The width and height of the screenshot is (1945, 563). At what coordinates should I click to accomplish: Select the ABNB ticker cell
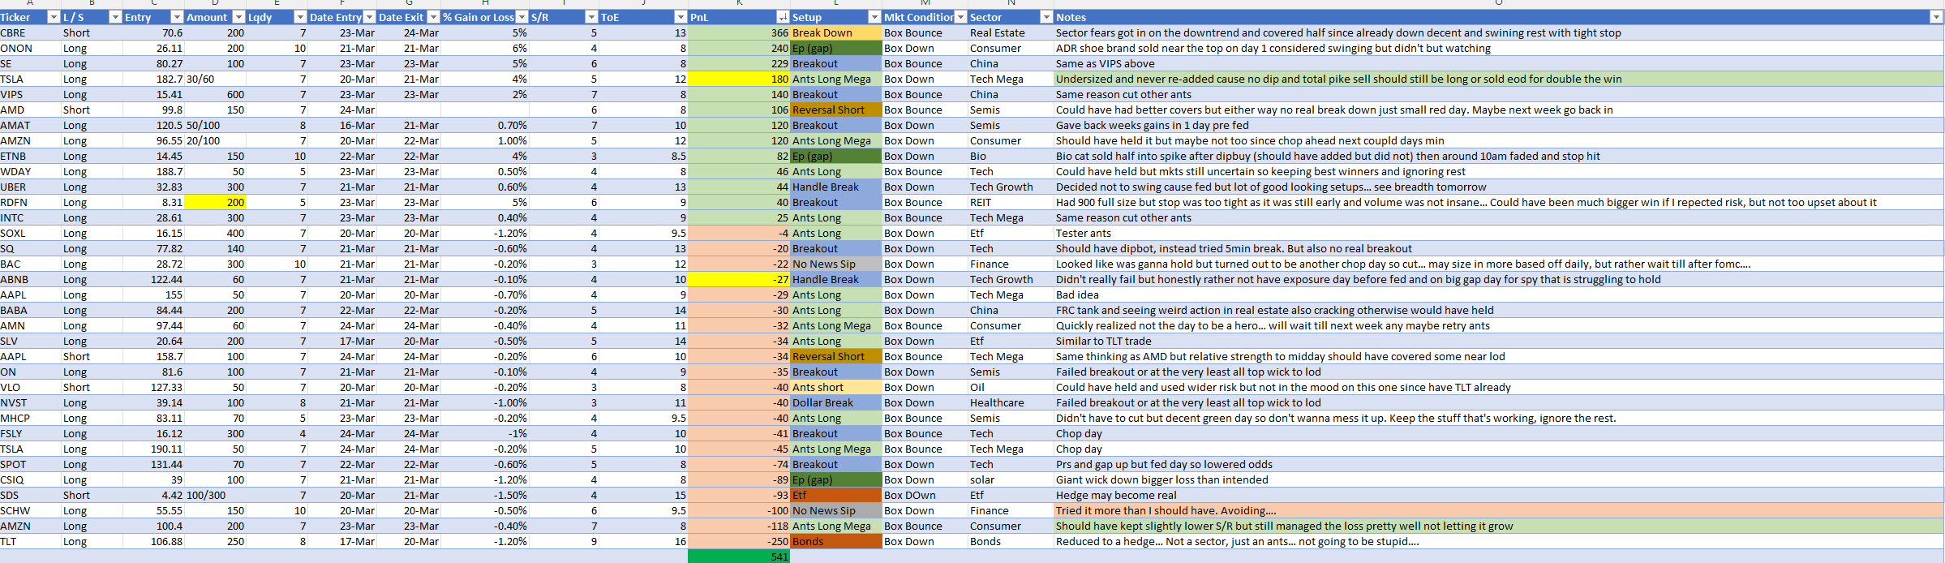pyautogui.click(x=30, y=279)
